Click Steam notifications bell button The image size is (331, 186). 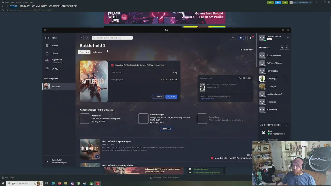click(285, 2)
